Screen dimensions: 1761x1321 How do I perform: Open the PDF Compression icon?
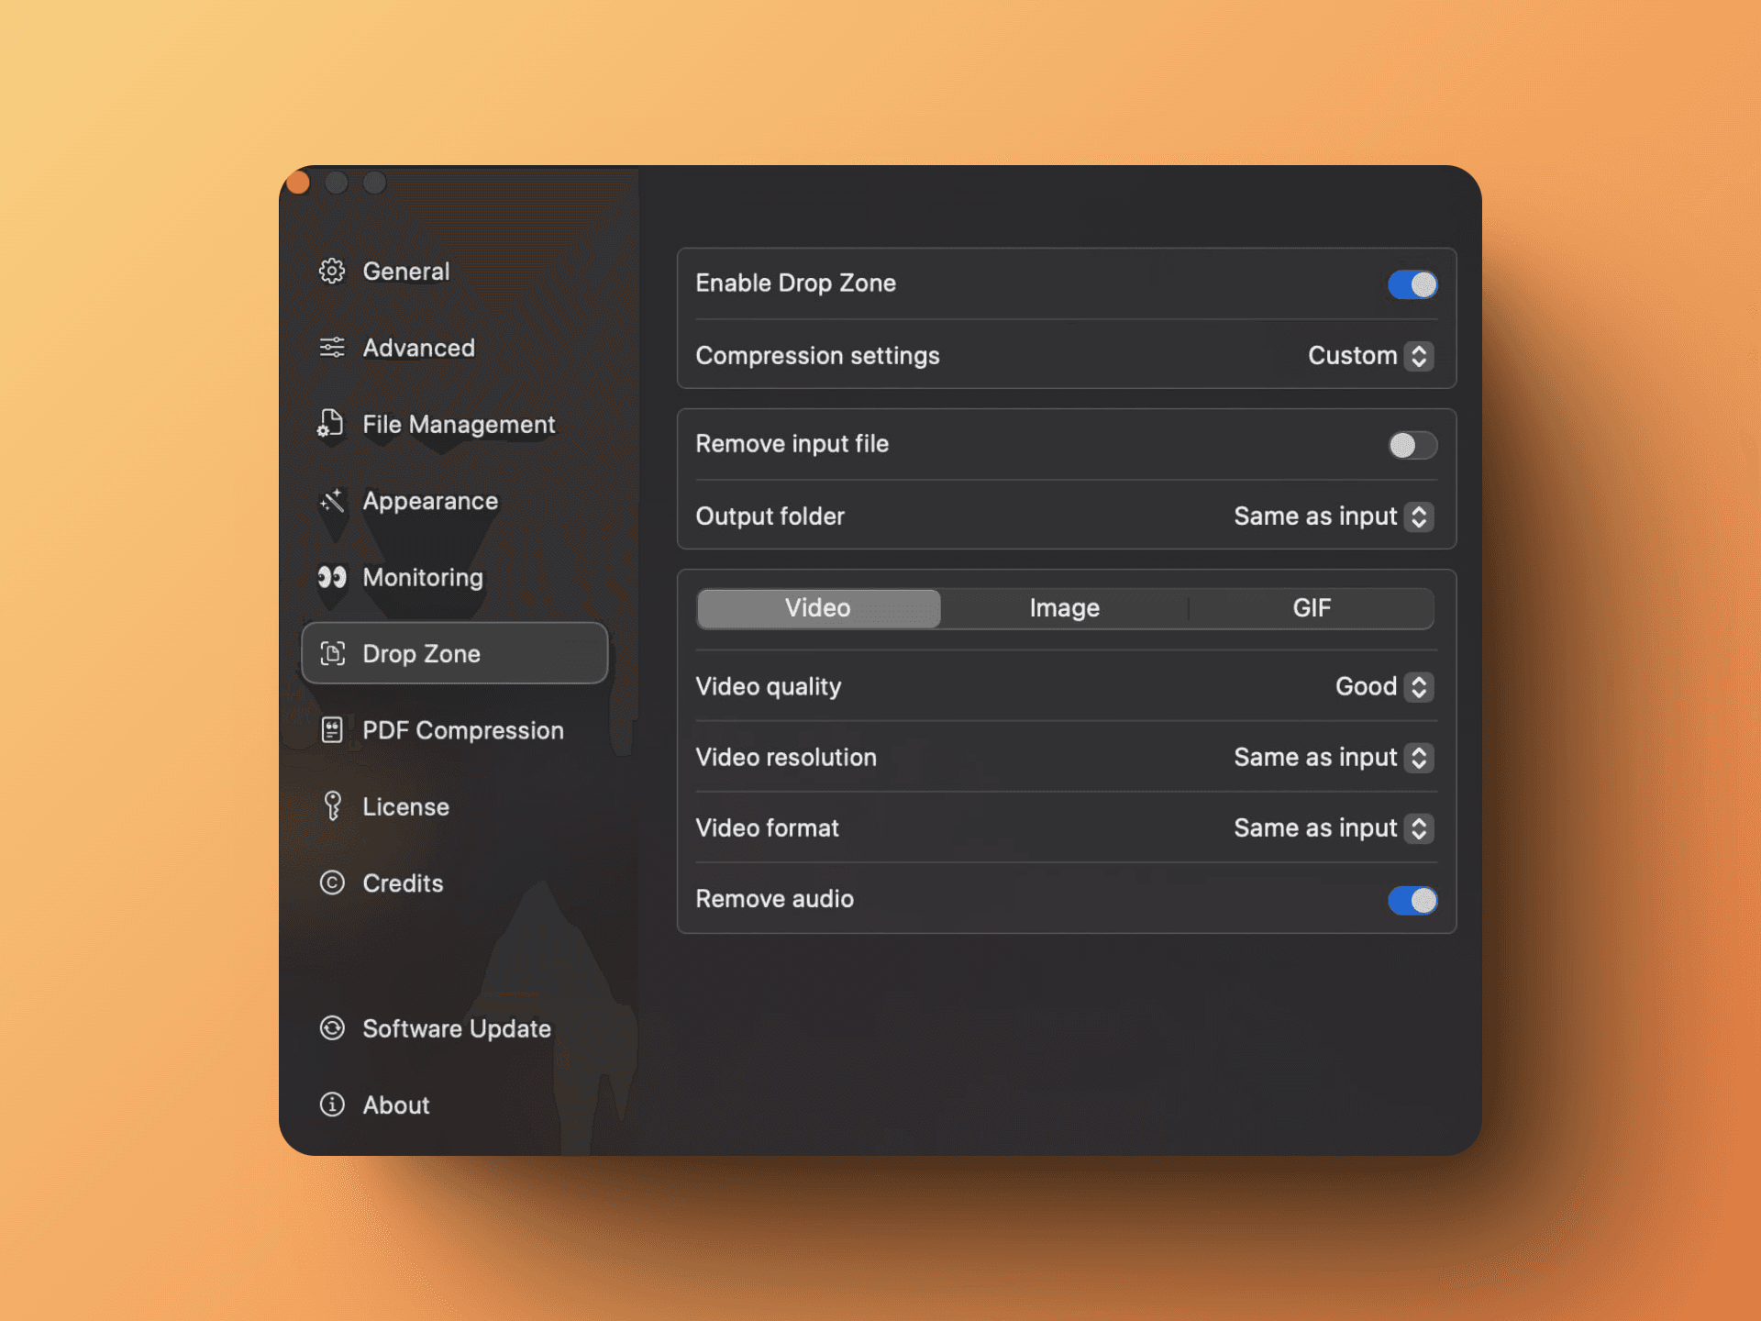tap(332, 729)
